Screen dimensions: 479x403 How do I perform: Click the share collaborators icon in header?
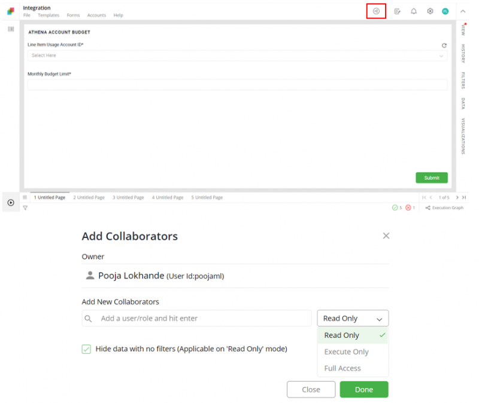pos(376,11)
